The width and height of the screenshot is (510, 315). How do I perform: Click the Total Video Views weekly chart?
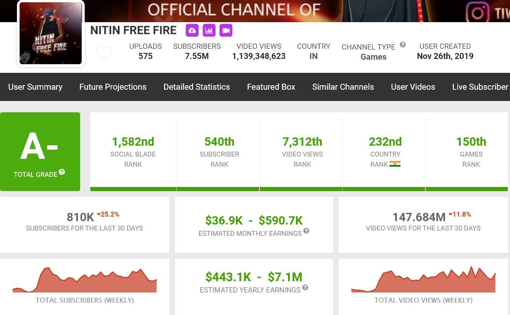click(423, 280)
